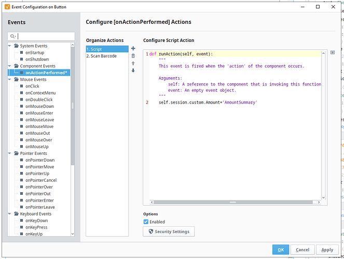Select the onPointerLeave event
This screenshot has height=259, width=344.
(x=40, y=207)
